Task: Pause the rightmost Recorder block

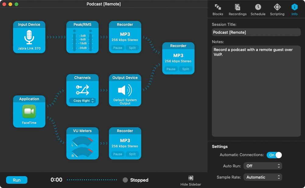Action: click(x=171, y=69)
